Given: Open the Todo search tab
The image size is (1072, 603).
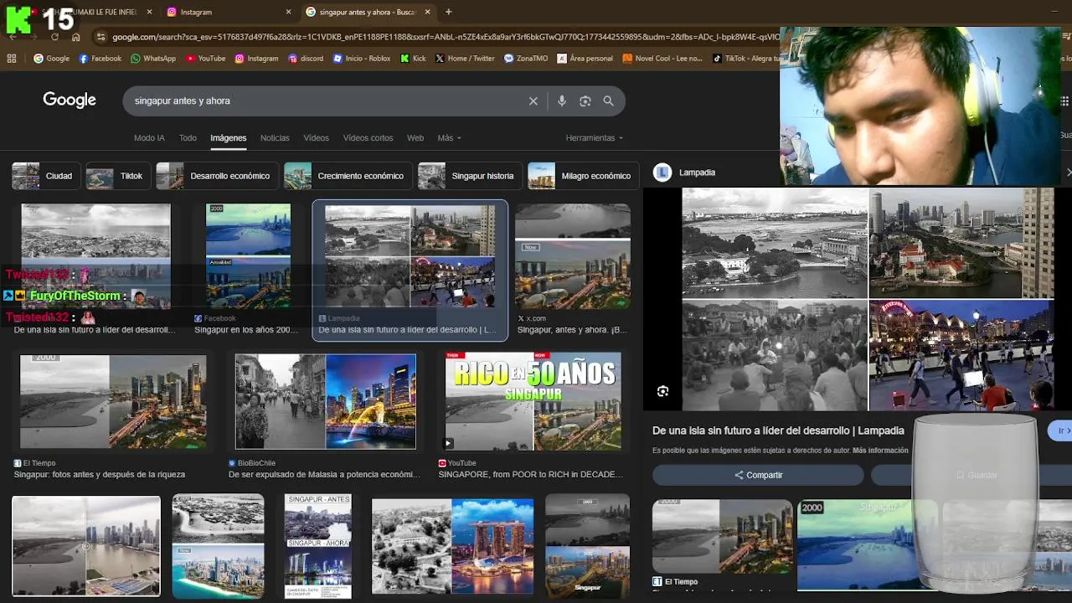Looking at the screenshot, I should pyautogui.click(x=188, y=138).
